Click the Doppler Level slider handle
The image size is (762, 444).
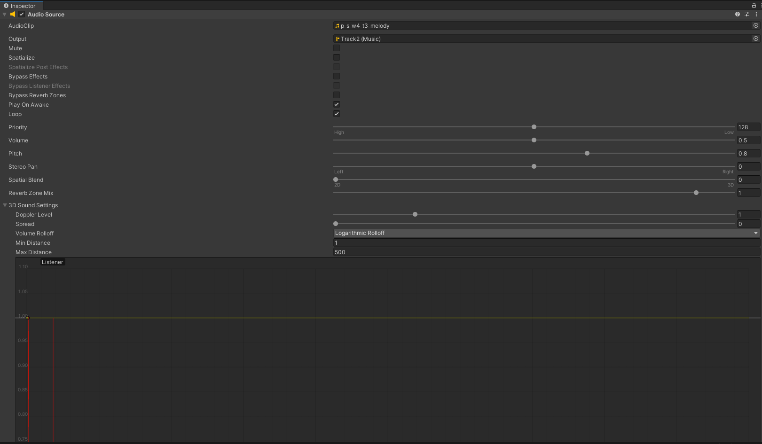(x=415, y=214)
